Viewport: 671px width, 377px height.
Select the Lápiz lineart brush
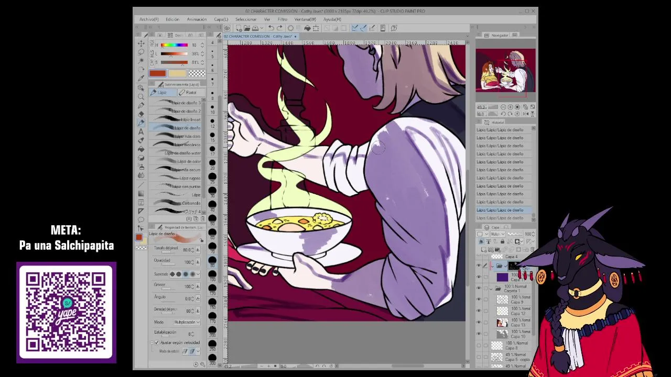[176, 119]
